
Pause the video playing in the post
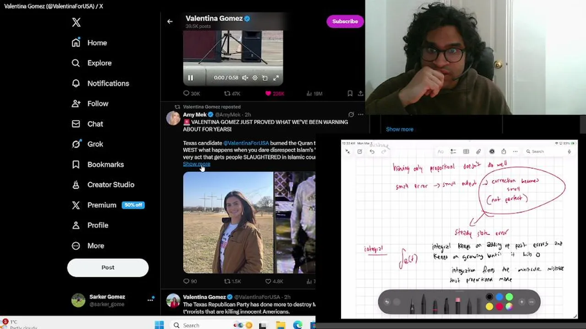190,78
